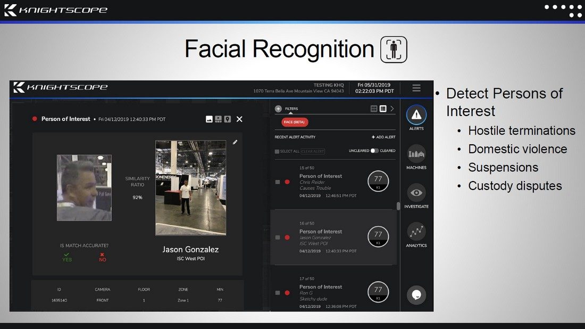Click the Custody disputes bullet on the slide
585x329 pixels.
tap(515, 186)
